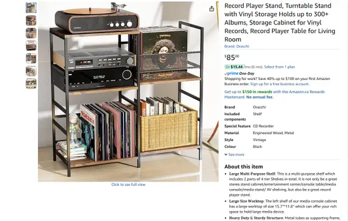Click the product title heading

279,22
